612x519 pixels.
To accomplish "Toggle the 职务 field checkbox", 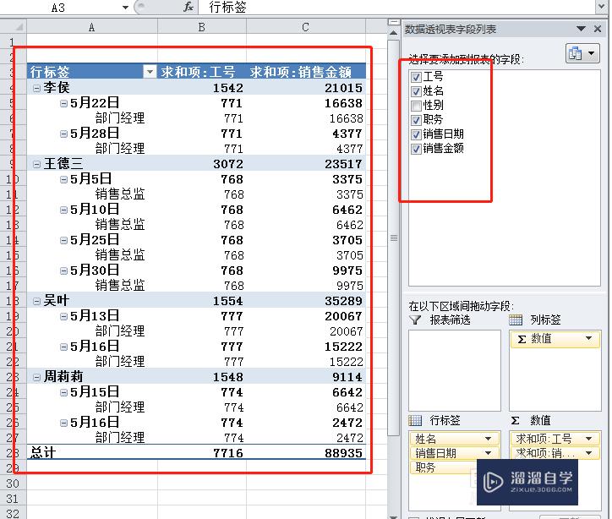I will (x=416, y=120).
